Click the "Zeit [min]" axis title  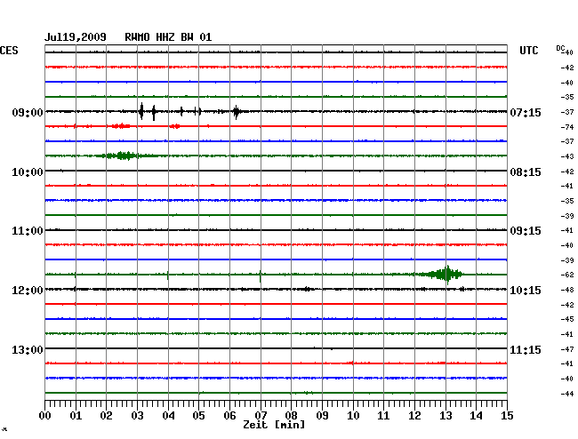click(x=274, y=425)
